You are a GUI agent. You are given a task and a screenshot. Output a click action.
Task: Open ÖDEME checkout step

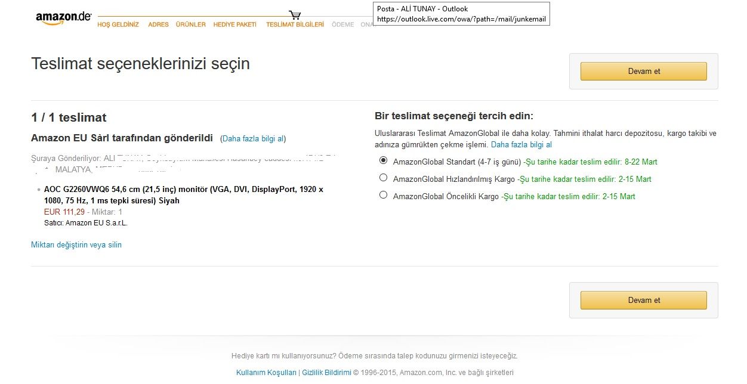click(x=342, y=24)
